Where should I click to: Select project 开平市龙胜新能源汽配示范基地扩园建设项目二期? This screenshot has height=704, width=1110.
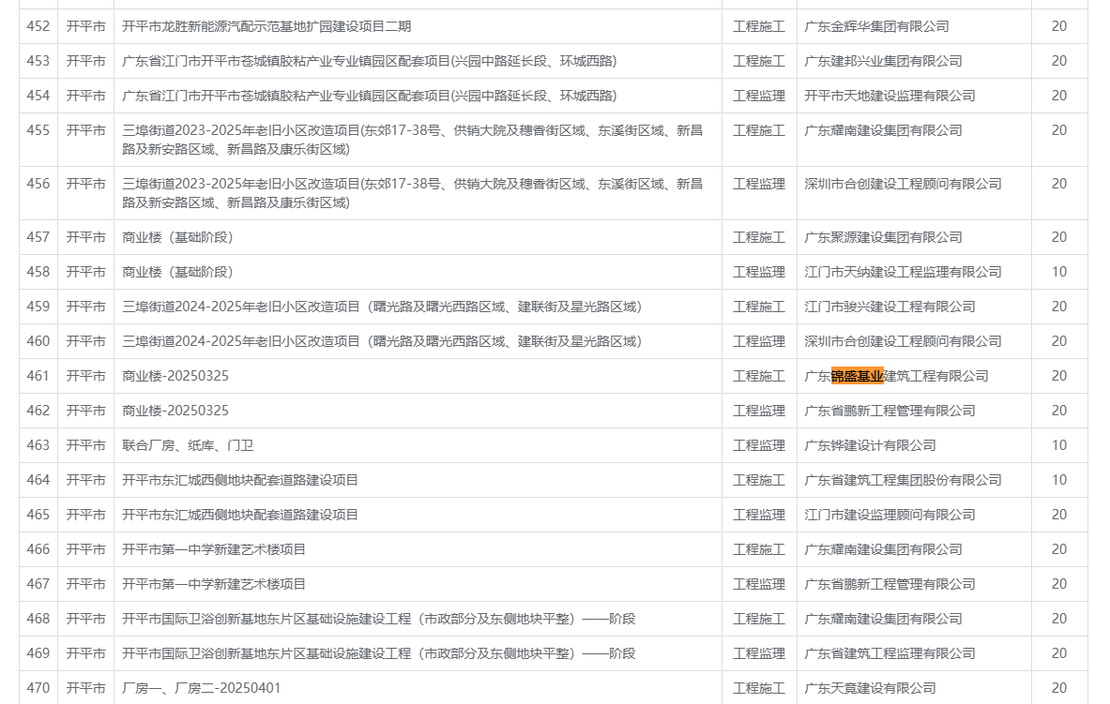[x=266, y=26]
